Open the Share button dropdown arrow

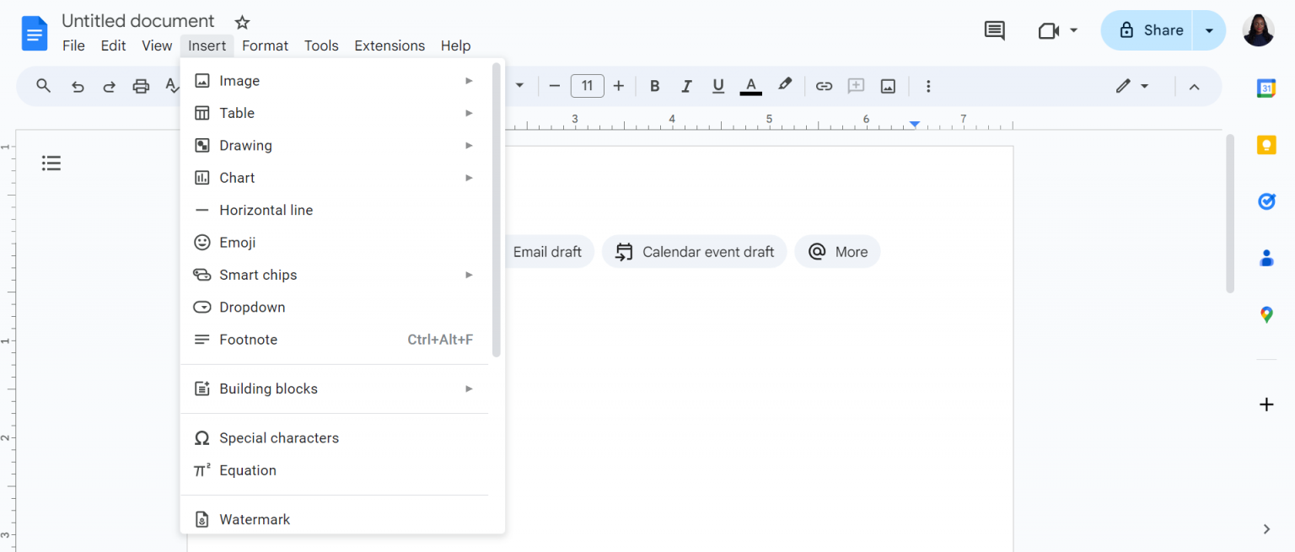tap(1209, 29)
